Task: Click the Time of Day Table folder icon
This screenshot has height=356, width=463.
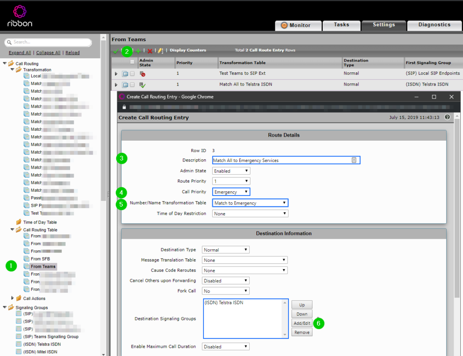Action: click(x=19, y=222)
